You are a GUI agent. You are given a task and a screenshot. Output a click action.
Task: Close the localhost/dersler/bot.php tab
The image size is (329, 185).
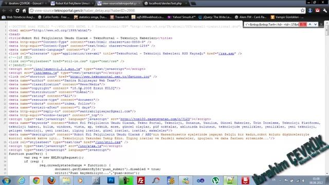tap(186, 4)
